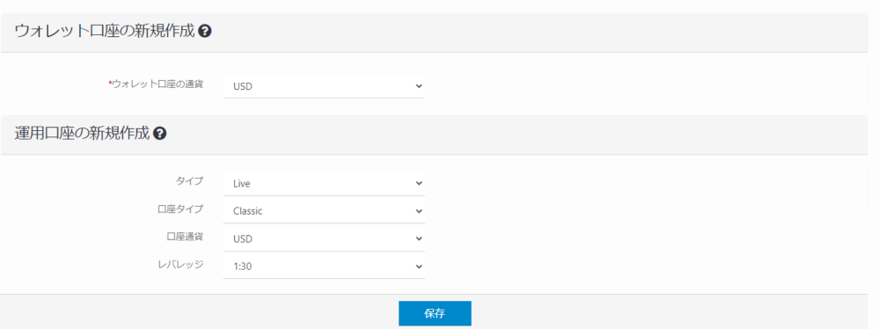Click chevron arrow of ウォレット口座の通貨 dropdown
Screen dimensions: 880x329
[418, 86]
